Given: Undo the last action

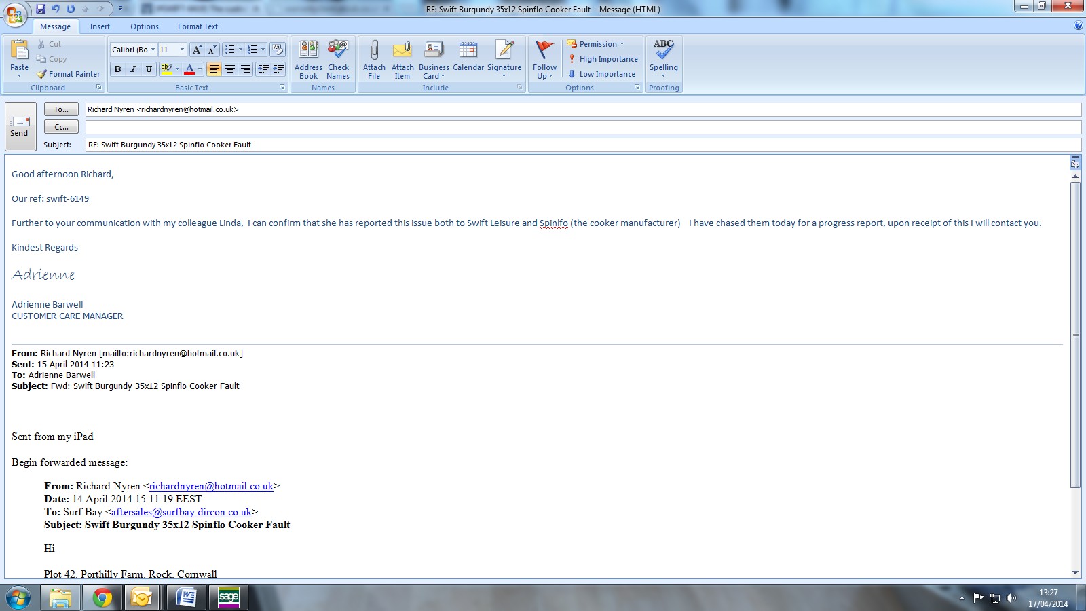Looking at the screenshot, I should tap(56, 9).
